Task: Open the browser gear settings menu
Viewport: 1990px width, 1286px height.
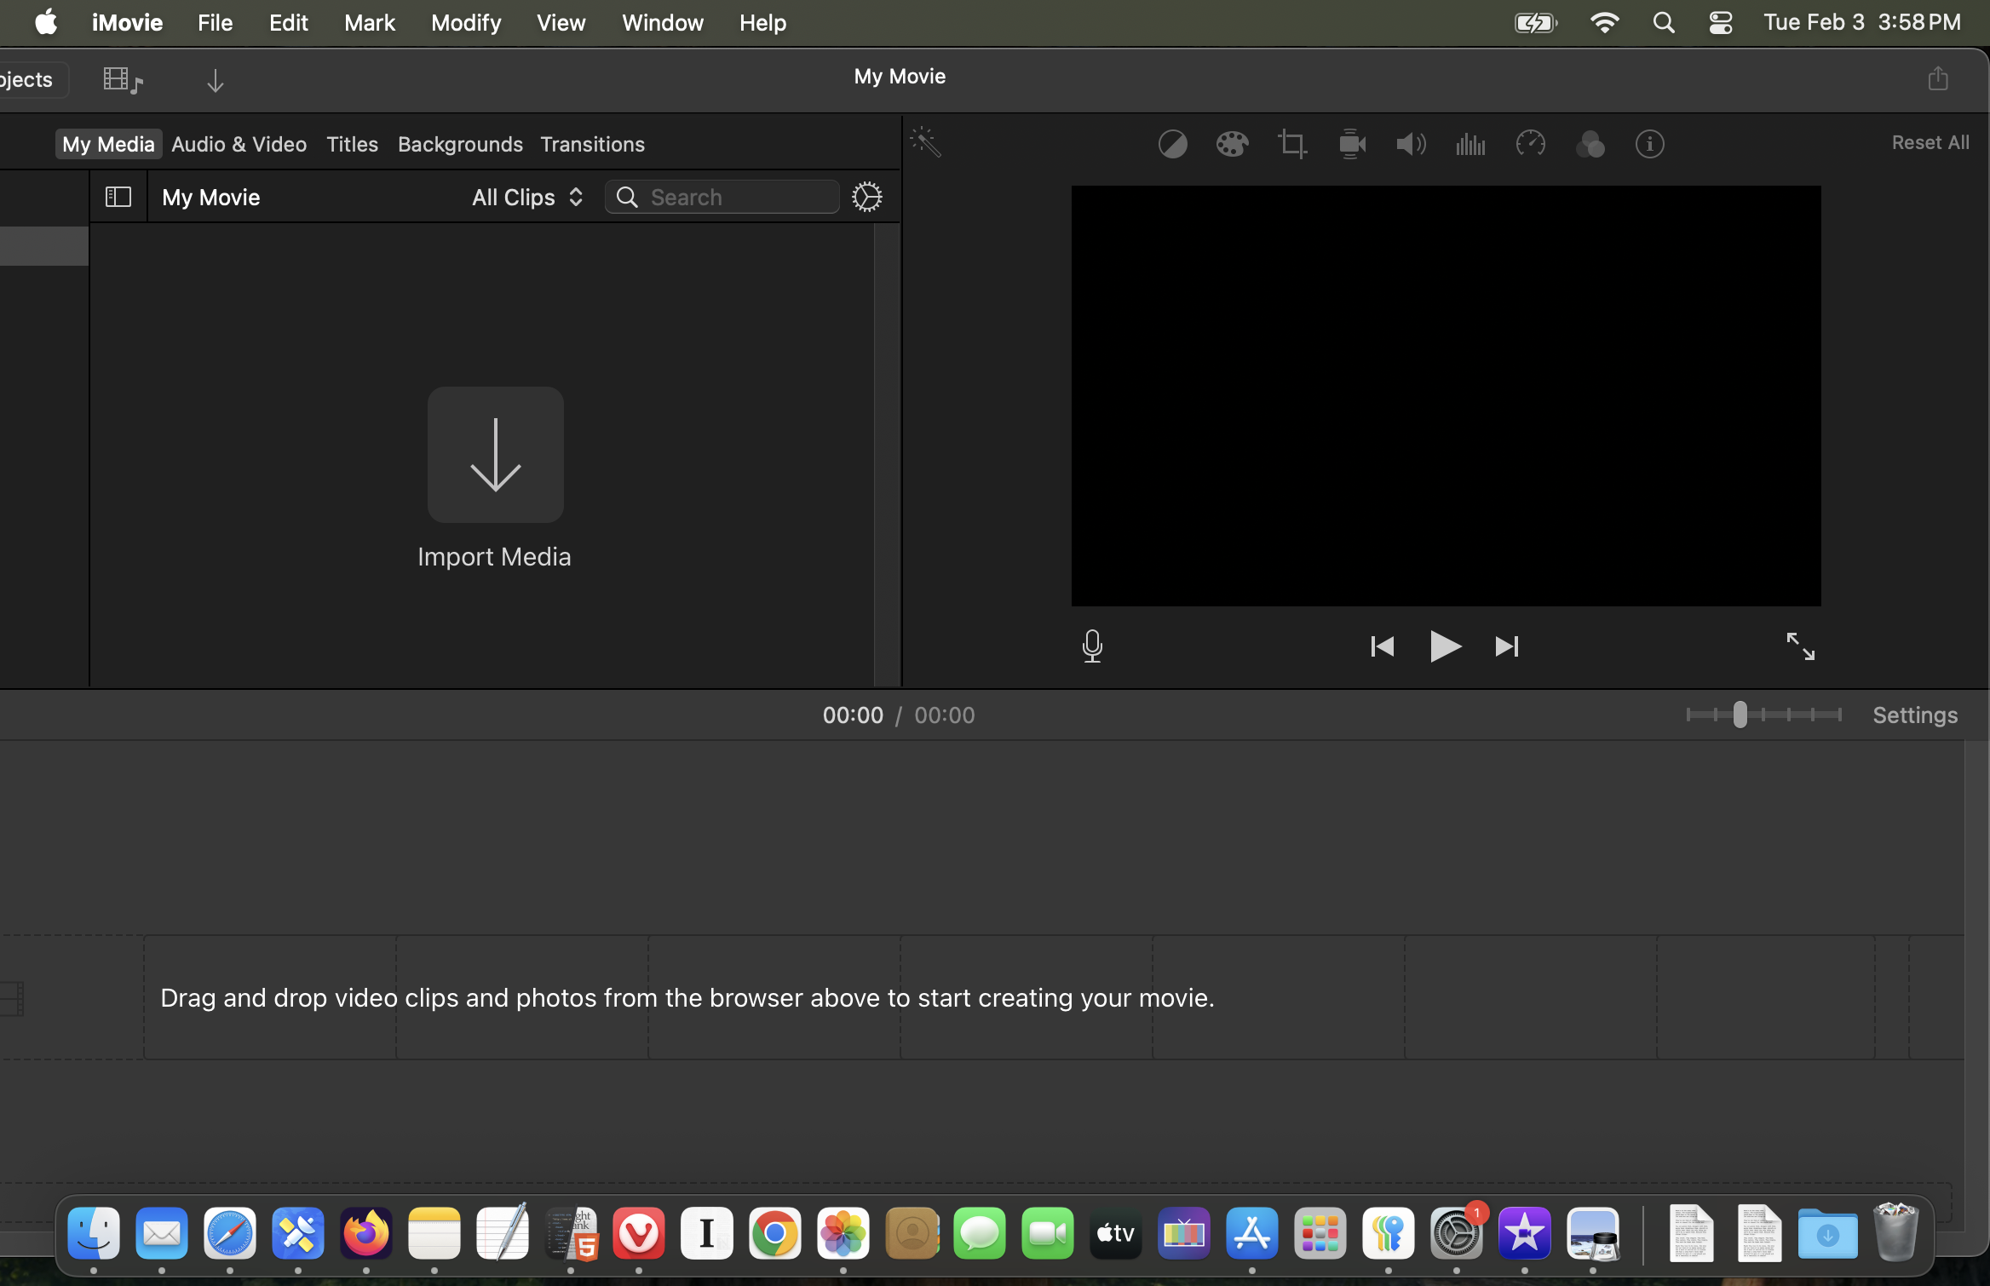Action: 867,197
